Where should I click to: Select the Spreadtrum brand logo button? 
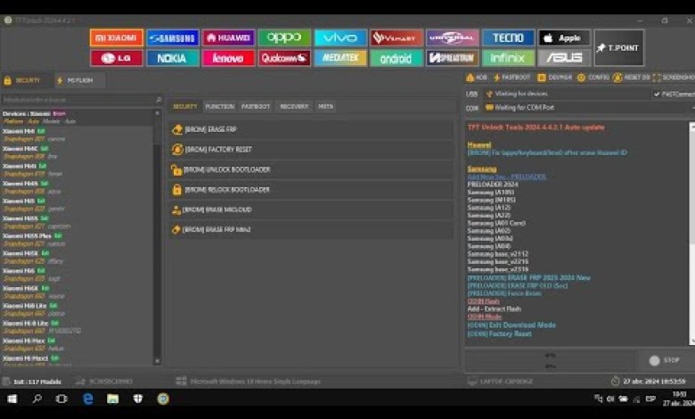(x=452, y=58)
